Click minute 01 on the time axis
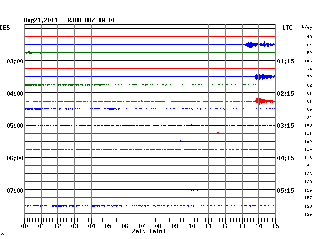Viewport: 314px width, 239px height. (41, 226)
